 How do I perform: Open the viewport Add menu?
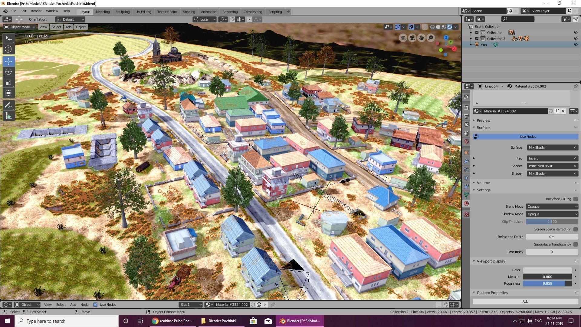point(69,27)
